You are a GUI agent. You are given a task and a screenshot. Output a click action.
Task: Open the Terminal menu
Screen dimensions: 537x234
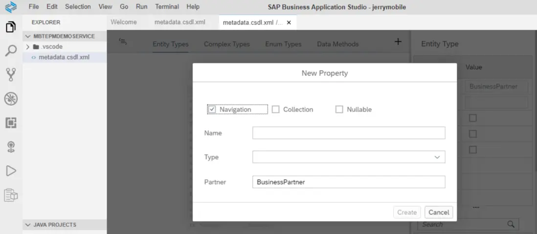point(167,7)
